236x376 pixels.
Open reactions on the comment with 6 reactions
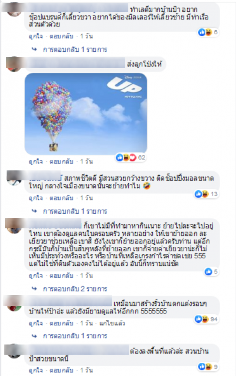(208, 32)
